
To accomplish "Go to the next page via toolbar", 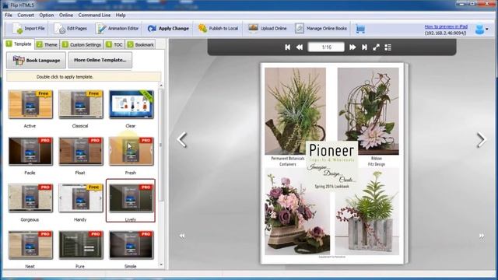I will coord(352,47).
